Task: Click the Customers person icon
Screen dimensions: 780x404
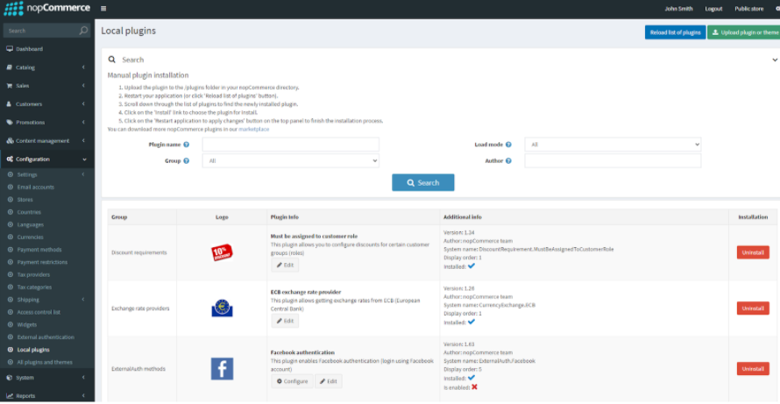Action: point(10,104)
